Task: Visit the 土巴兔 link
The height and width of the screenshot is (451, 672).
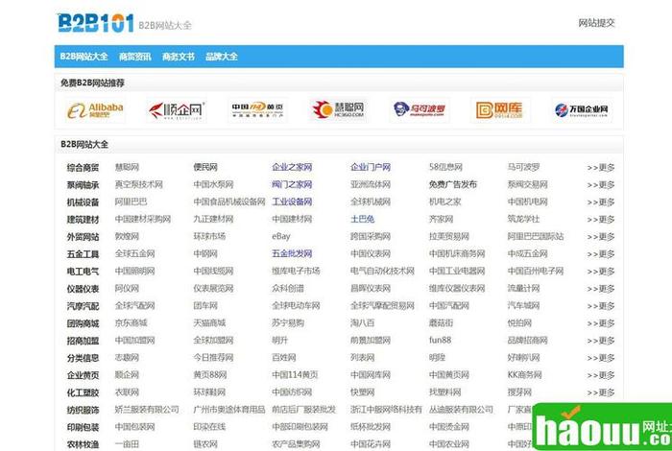Action: pyautogui.click(x=362, y=220)
